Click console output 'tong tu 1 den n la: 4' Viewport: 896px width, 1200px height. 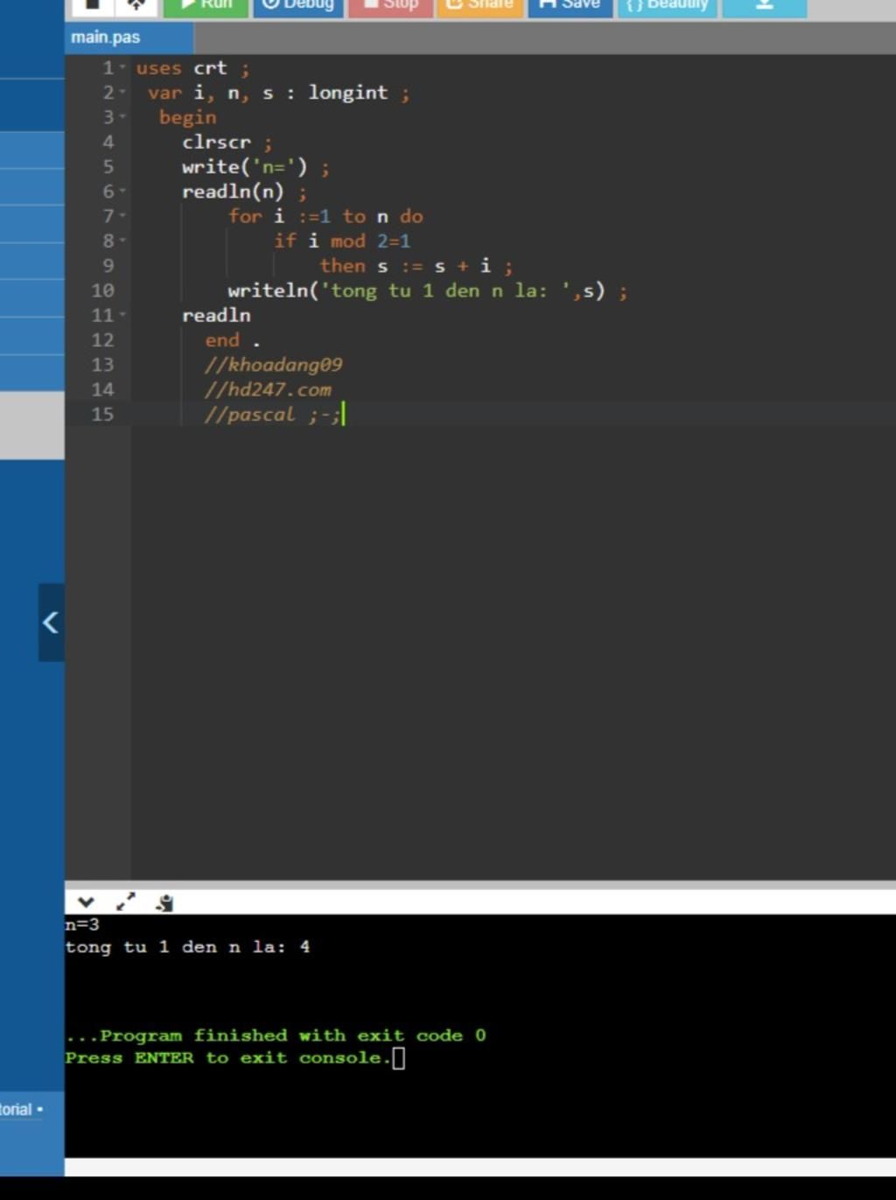tap(187, 947)
